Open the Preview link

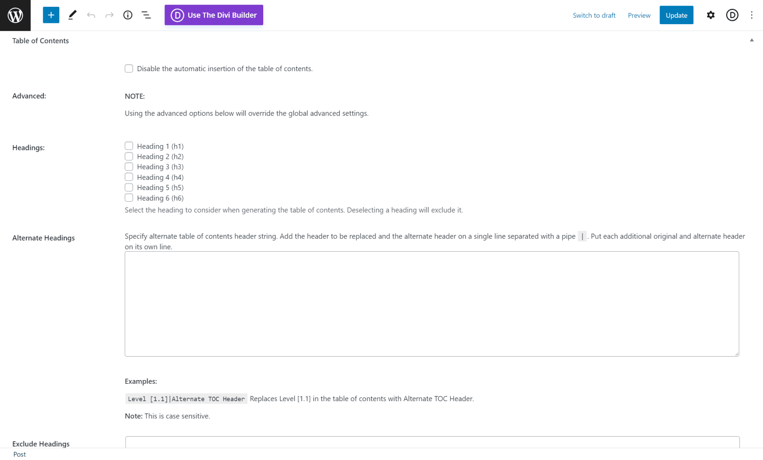(x=639, y=15)
